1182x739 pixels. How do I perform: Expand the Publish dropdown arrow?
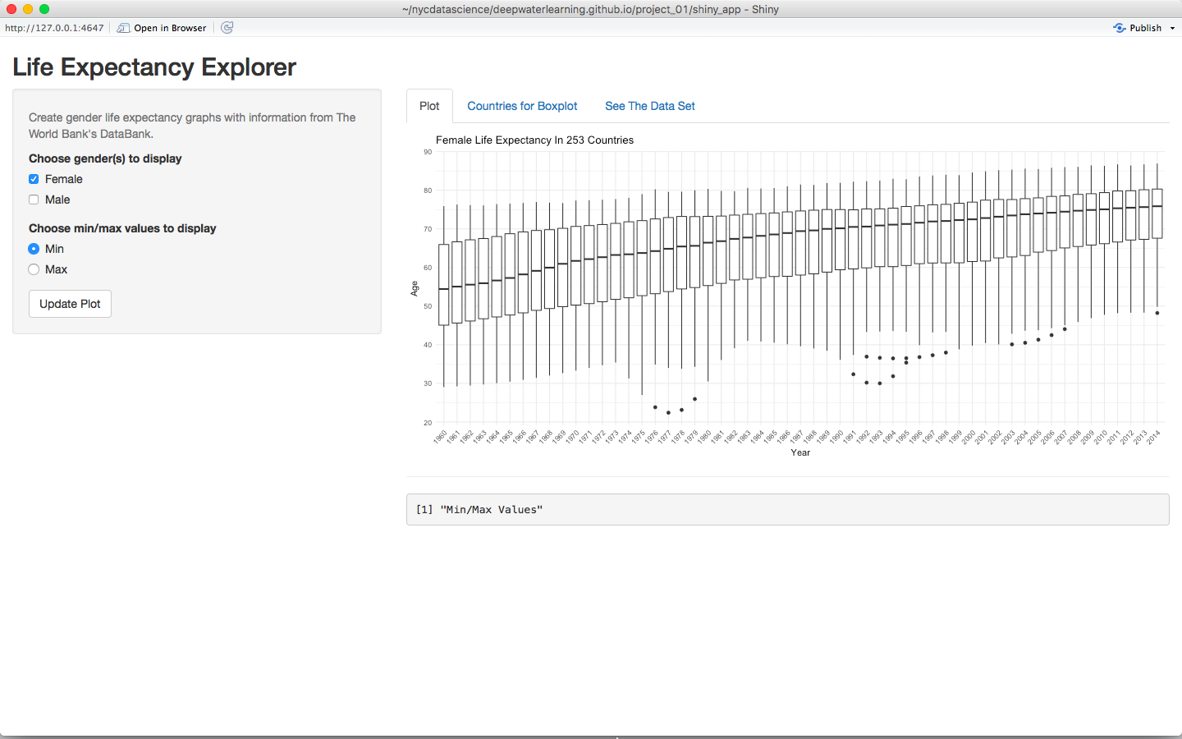pyautogui.click(x=1172, y=28)
